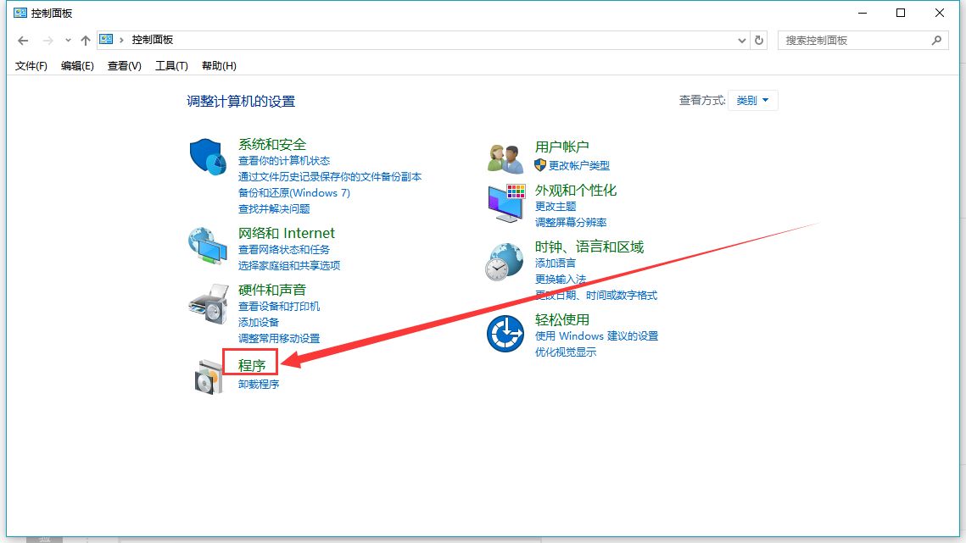Expand the address bar history dropdown
This screenshot has width=966, height=543.
[x=742, y=40]
